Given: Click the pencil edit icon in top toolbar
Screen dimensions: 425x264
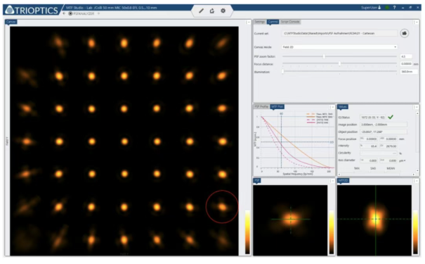Looking at the screenshot, I should (x=201, y=11).
